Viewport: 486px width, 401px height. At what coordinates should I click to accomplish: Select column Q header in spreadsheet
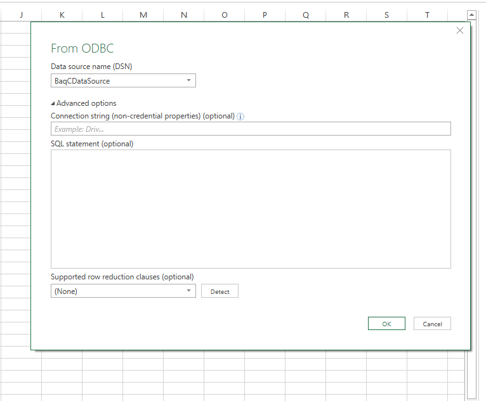(306, 15)
